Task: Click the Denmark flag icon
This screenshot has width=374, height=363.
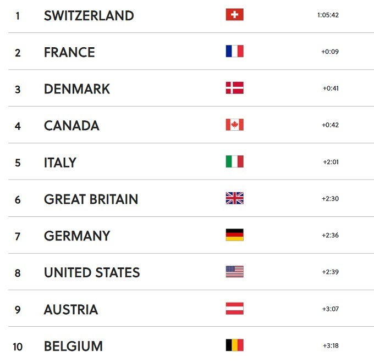Action: 234,88
